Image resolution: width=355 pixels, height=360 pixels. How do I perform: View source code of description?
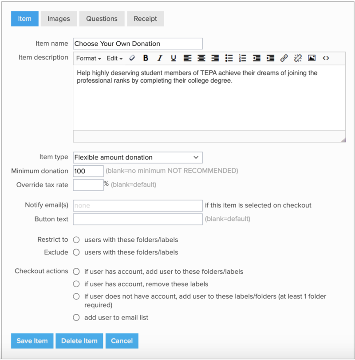(326, 58)
